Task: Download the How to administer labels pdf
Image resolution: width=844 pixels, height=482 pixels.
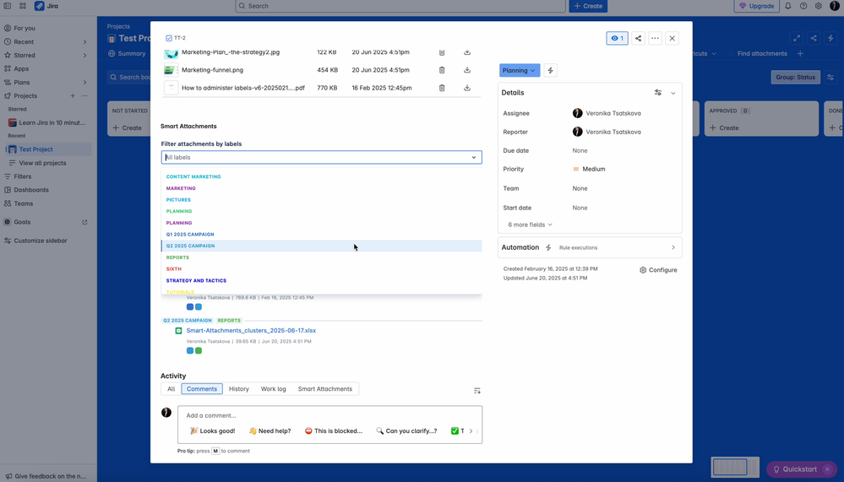Action: tap(467, 88)
